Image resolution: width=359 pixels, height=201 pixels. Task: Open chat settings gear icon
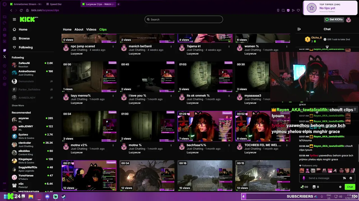tap(340, 187)
